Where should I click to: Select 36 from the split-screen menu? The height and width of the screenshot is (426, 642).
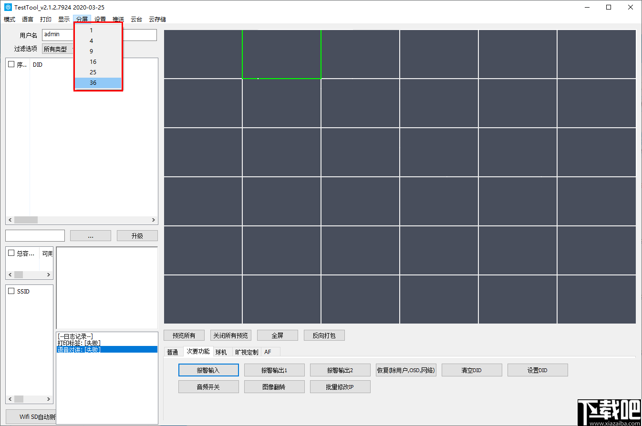point(92,82)
